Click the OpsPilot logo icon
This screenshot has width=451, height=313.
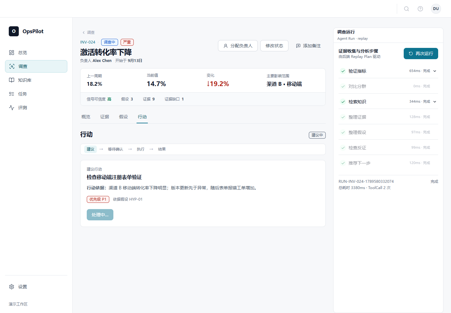click(x=14, y=31)
